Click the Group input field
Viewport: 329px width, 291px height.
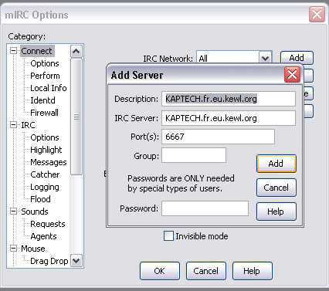194,155
